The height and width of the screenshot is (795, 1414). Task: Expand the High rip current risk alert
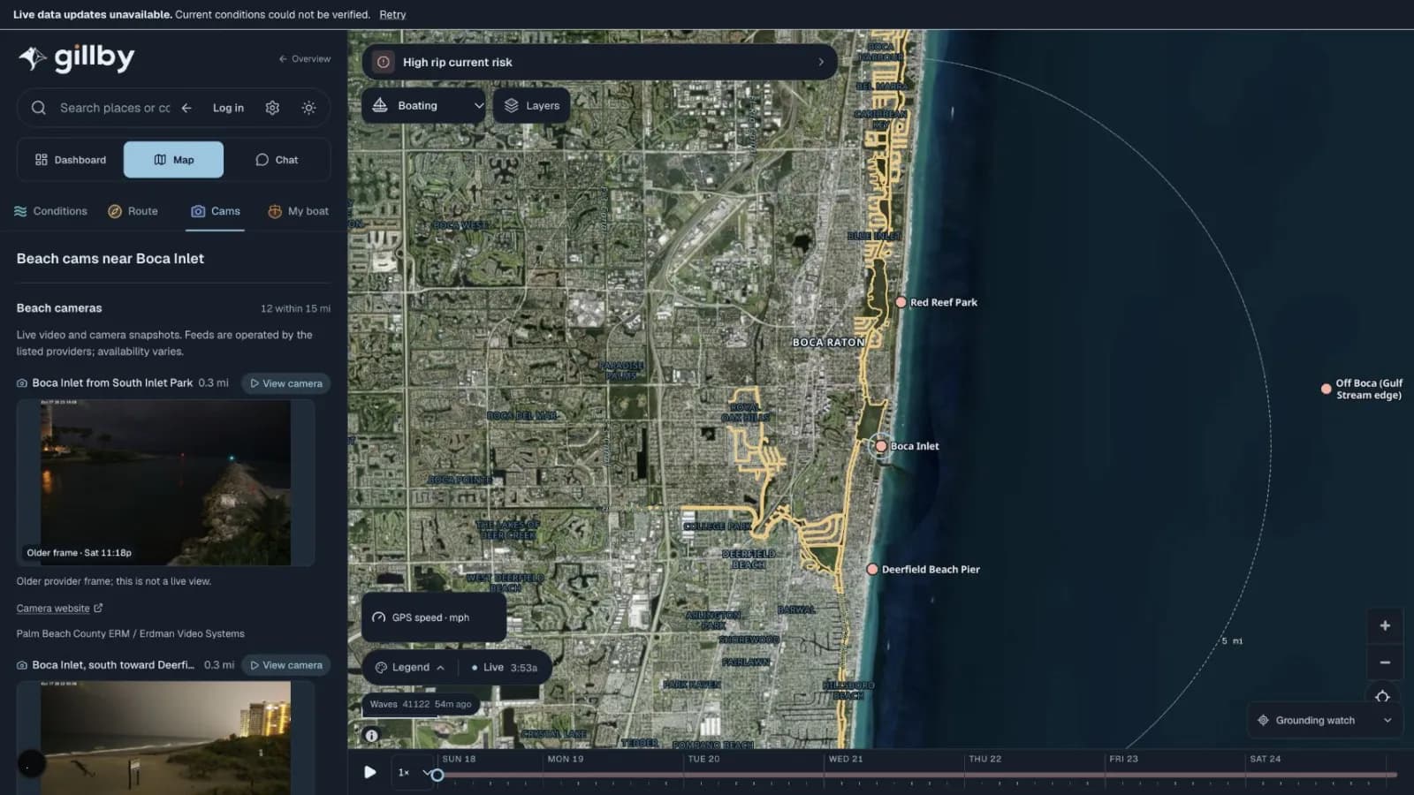[600, 62]
